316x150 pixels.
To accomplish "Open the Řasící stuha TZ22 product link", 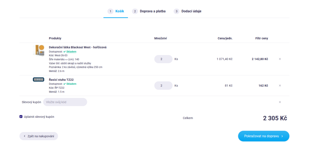I will click(x=60, y=80).
